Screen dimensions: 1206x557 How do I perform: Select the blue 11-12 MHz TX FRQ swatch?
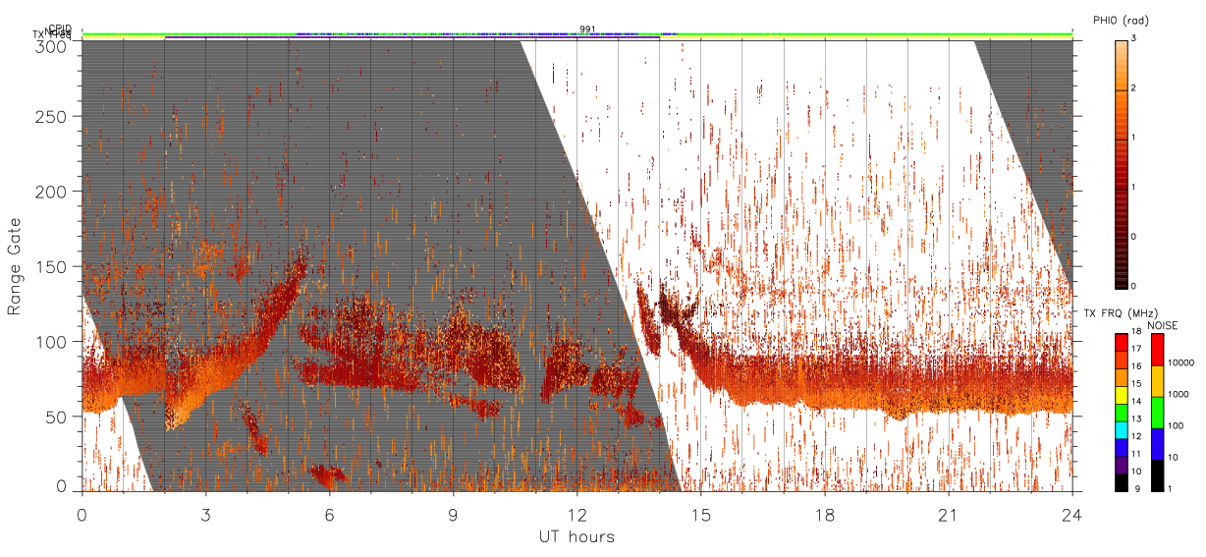(x=1122, y=446)
